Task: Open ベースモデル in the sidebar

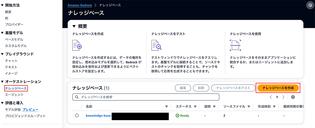Action: (x=14, y=40)
